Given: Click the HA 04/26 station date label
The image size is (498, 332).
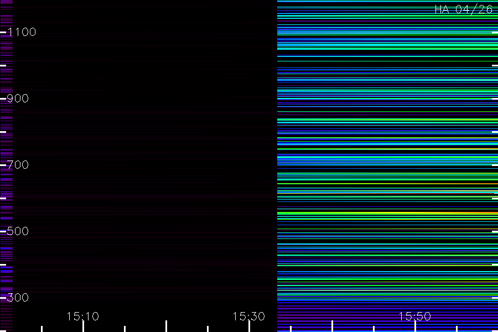Looking at the screenshot, I should [463, 9].
